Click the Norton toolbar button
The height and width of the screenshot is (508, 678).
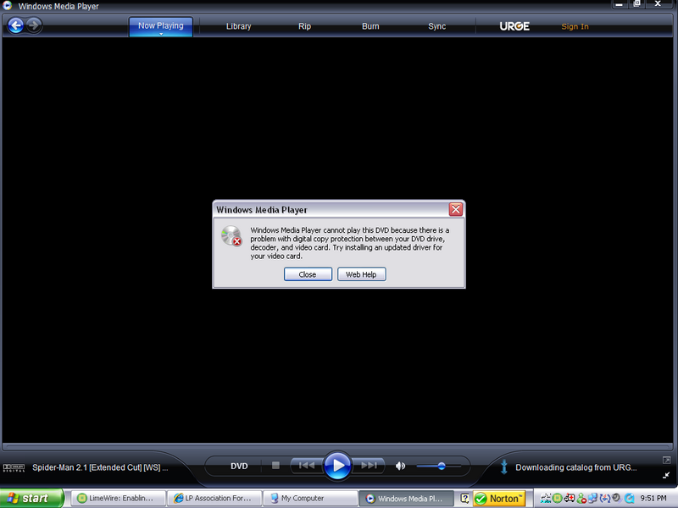[499, 499]
